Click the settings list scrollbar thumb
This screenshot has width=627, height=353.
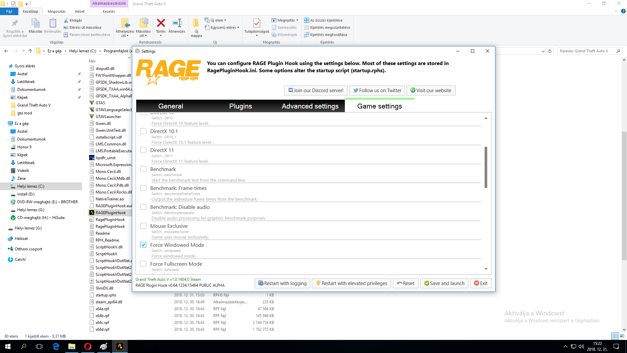tap(486, 167)
